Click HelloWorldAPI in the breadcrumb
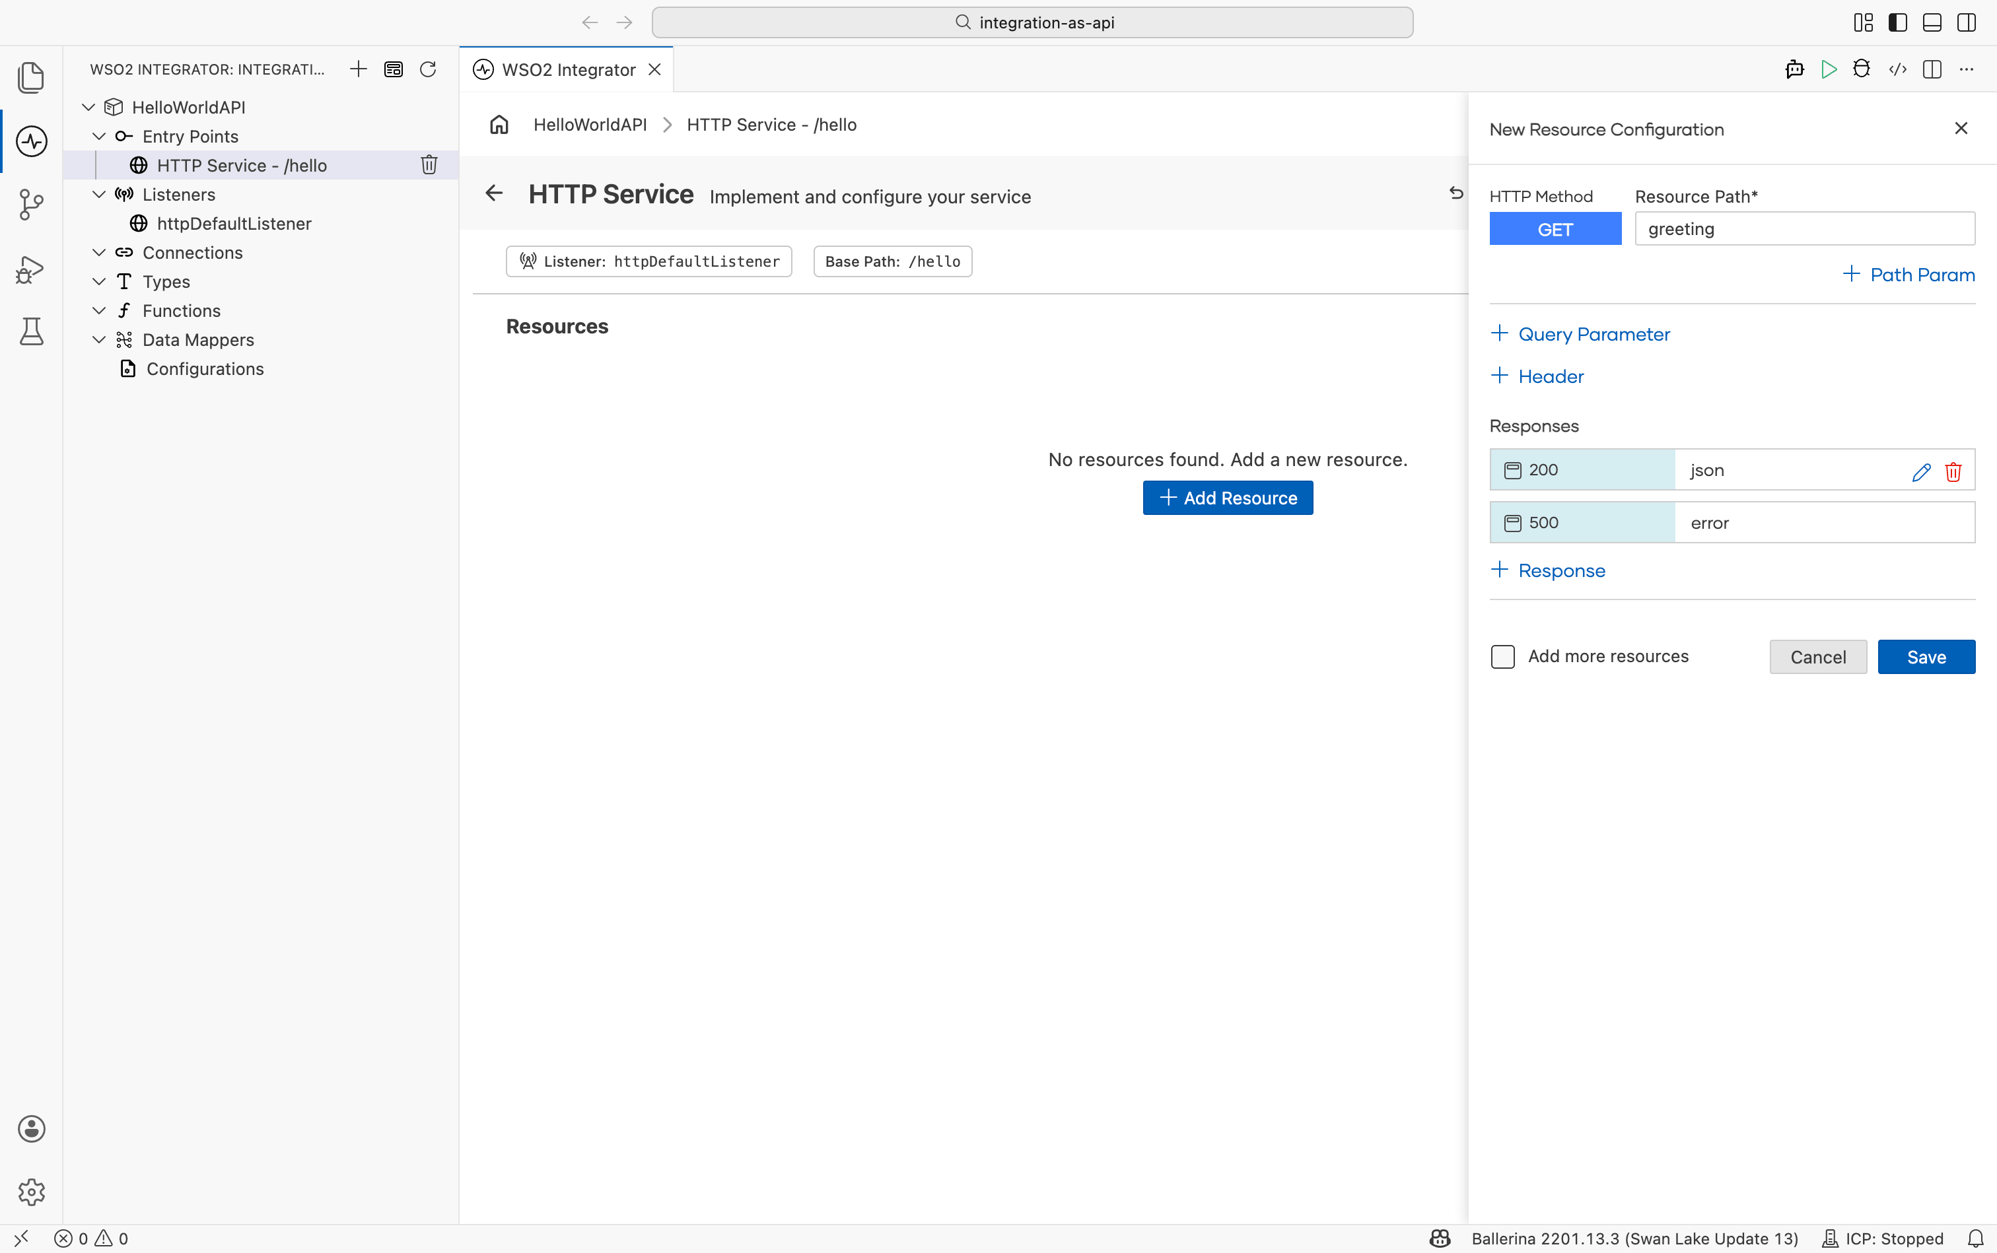Screen dimensions: 1997x1253 click(x=590, y=124)
